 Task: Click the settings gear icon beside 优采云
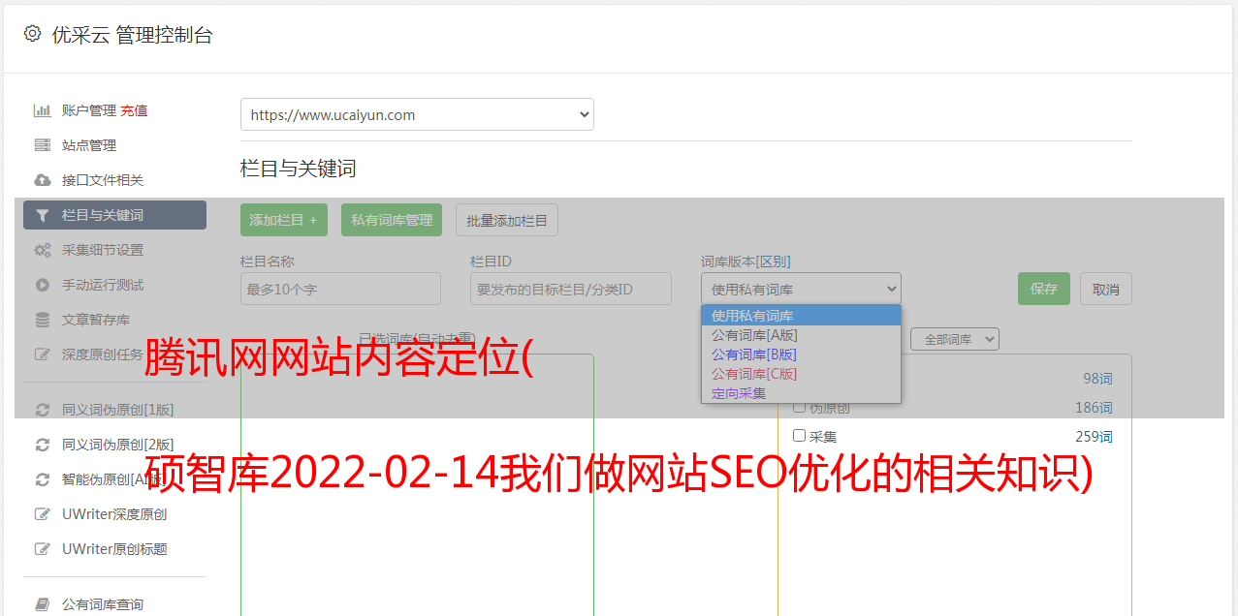coord(32,34)
